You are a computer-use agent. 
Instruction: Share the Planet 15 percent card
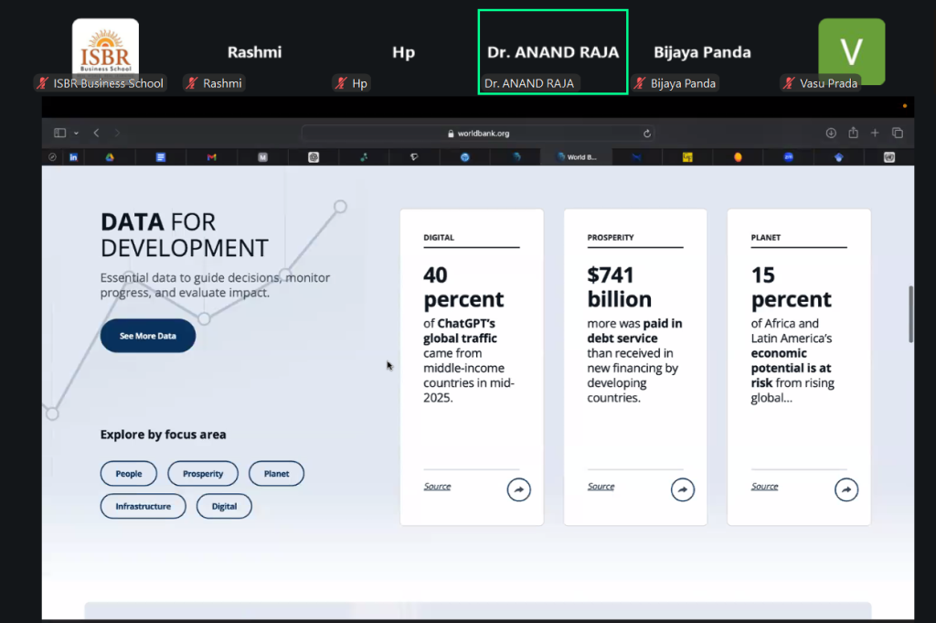846,490
